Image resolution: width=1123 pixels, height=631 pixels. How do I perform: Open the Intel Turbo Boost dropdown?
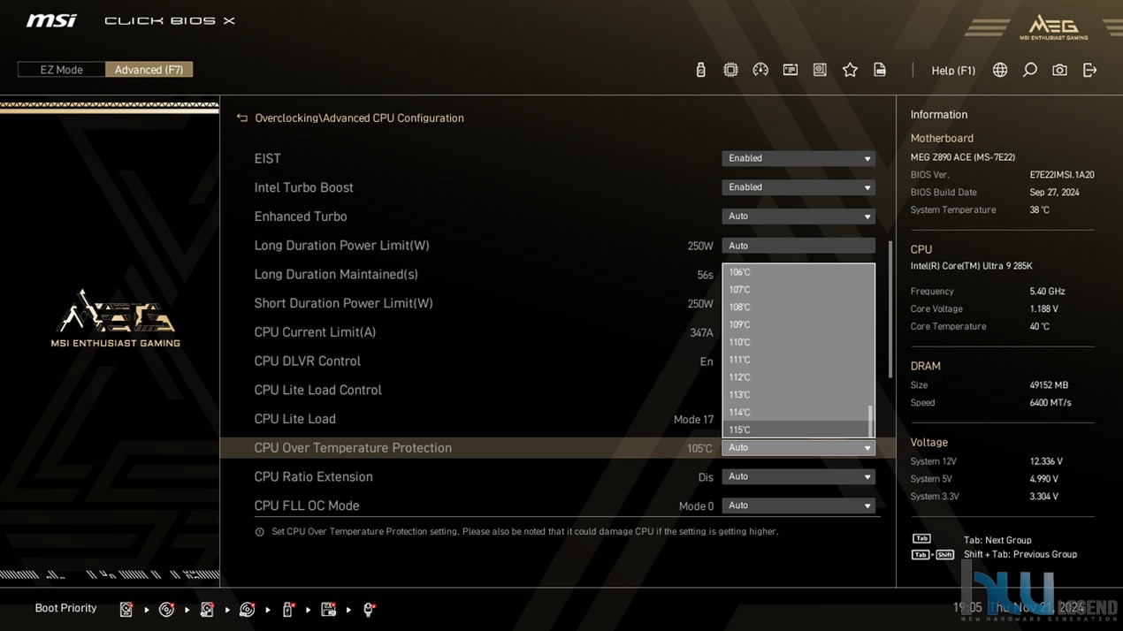point(798,187)
